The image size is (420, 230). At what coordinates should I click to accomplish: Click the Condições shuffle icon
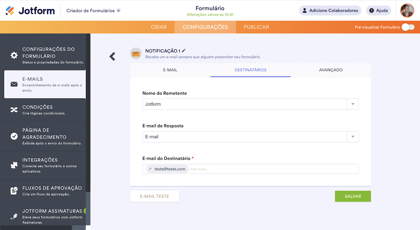coord(14,110)
